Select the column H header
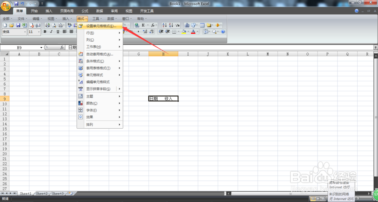378x202 pixels. tap(163, 54)
